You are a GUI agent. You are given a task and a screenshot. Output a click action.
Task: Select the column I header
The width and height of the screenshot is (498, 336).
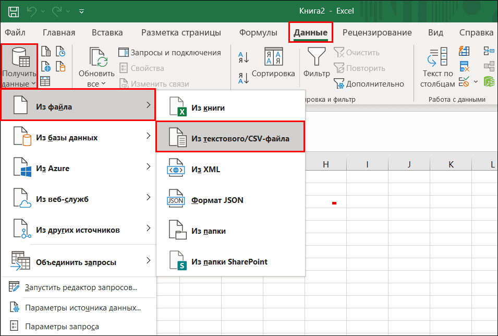(x=367, y=164)
